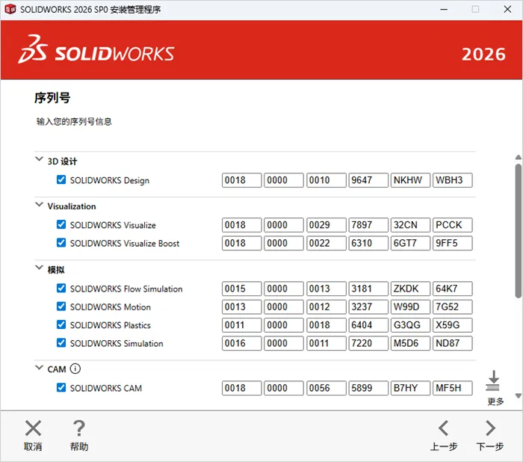Click Visualize serial field containing 0029
The width and height of the screenshot is (523, 462).
327,225
